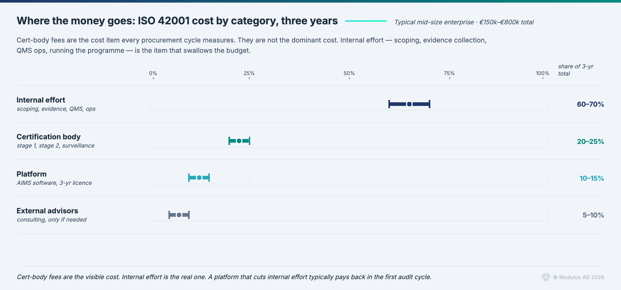The width and height of the screenshot is (621, 290).
Task: Select the 100% axis tick label
Action: [542, 73]
